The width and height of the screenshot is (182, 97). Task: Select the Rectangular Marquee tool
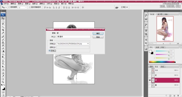click(x=3, y=21)
